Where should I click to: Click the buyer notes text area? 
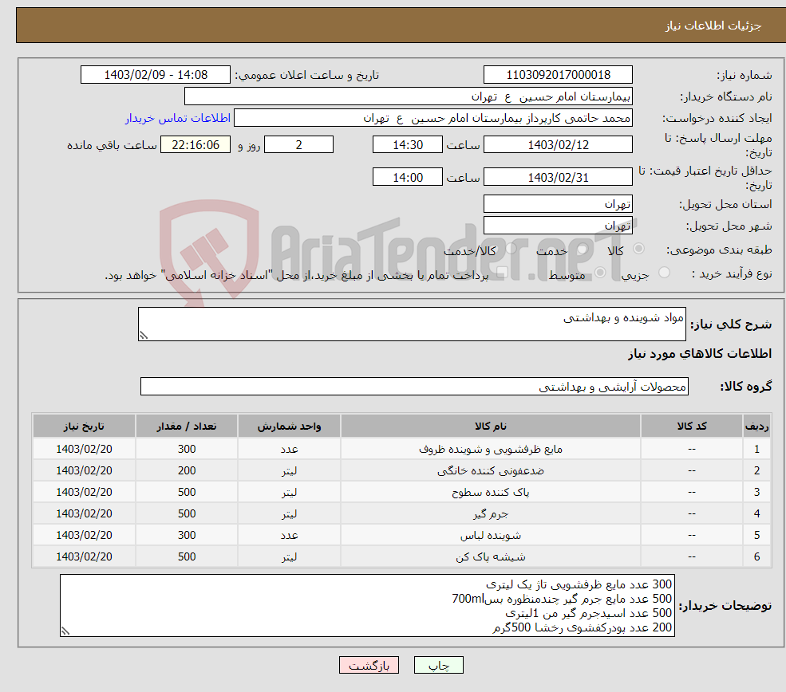tap(367, 605)
